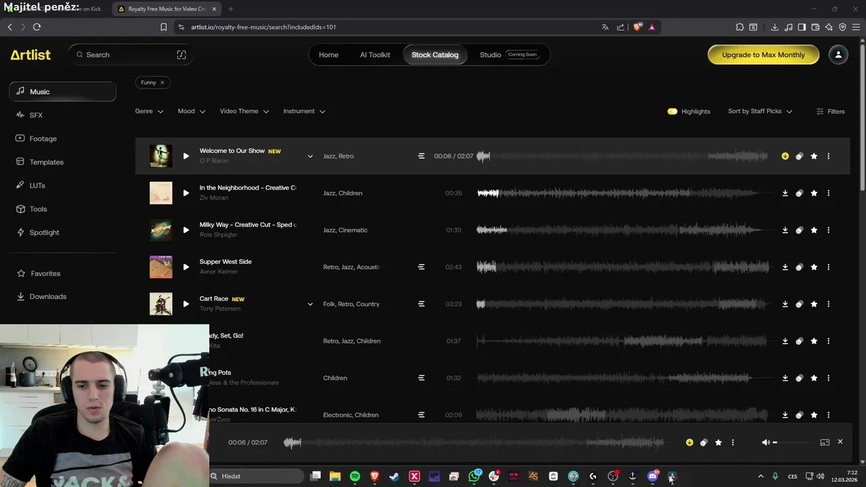Click the image search icon in search bar
Viewport: 866px width, 487px height.
pos(181,55)
